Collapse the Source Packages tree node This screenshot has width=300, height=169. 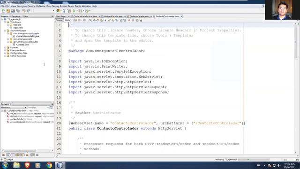tap(5, 31)
